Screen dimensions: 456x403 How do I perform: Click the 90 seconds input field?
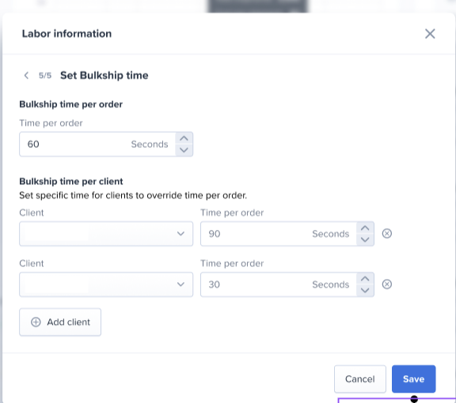279,234
